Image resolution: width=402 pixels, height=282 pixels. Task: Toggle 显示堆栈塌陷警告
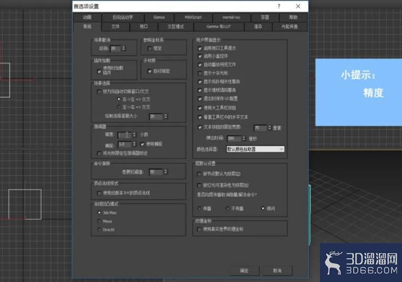[x=200, y=90]
